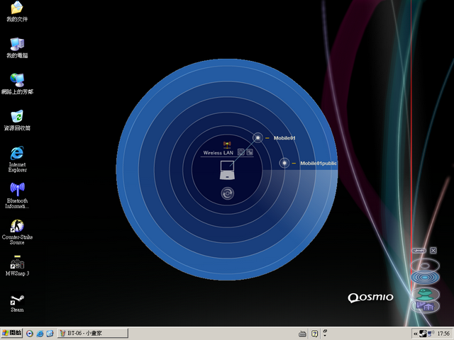Image resolution: width=454 pixels, height=340 pixels.
Task: Expand hidden system tray icons
Action: click(415, 334)
